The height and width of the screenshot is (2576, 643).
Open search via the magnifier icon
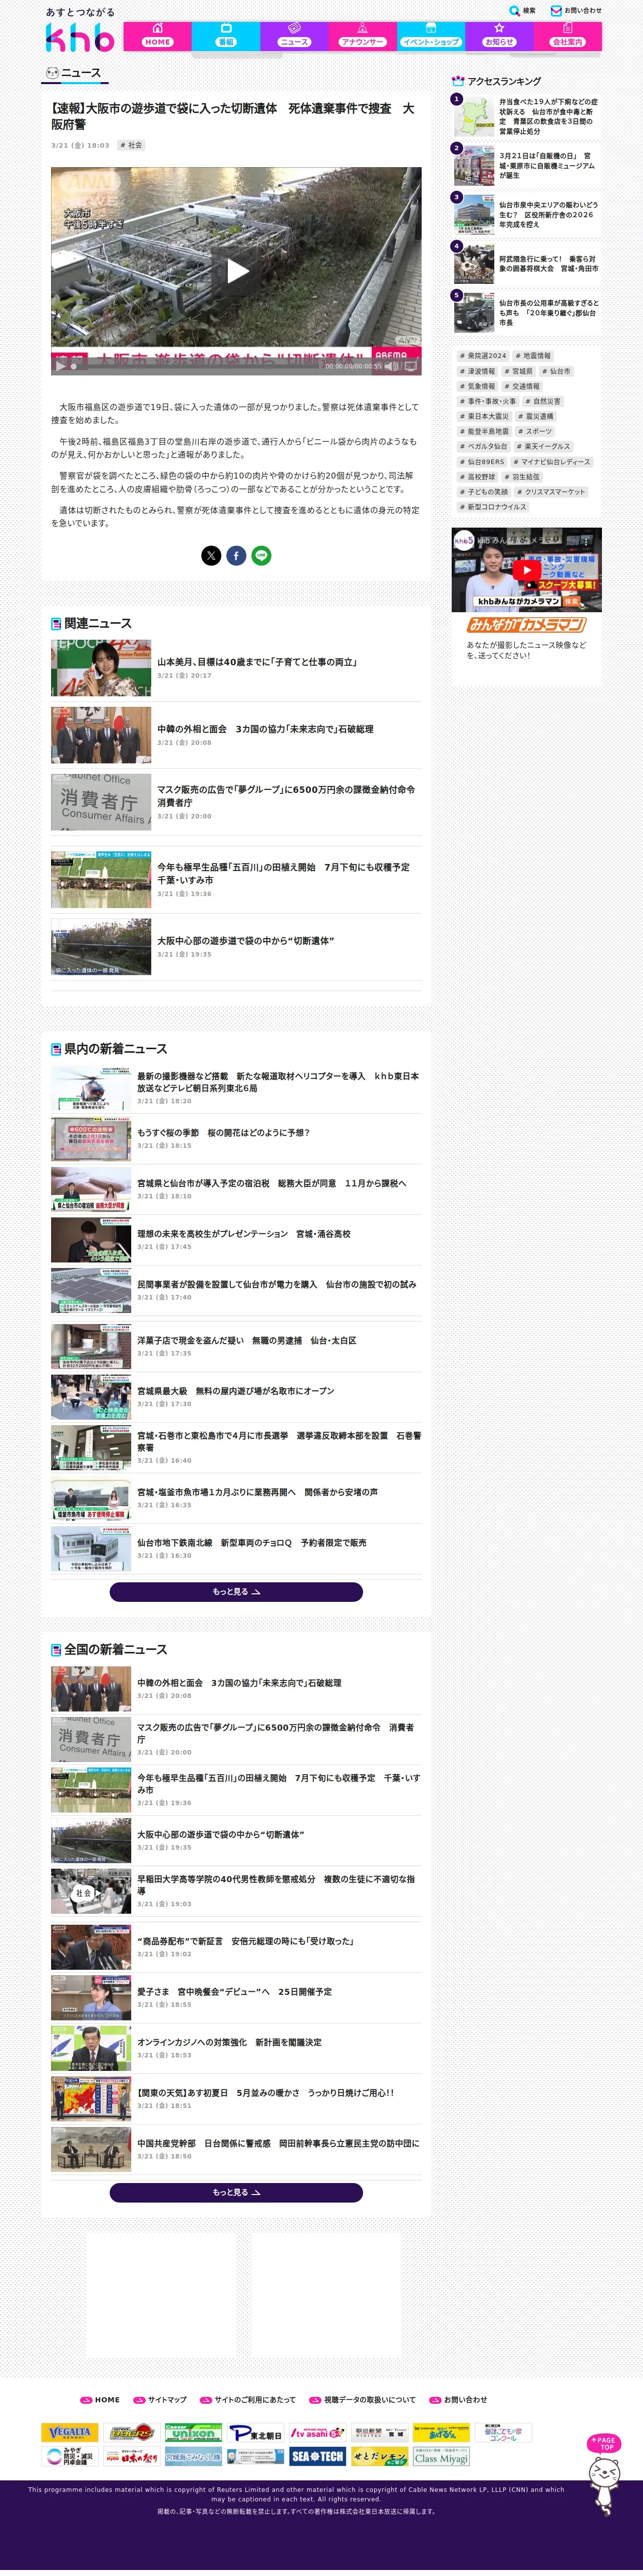pos(514,11)
